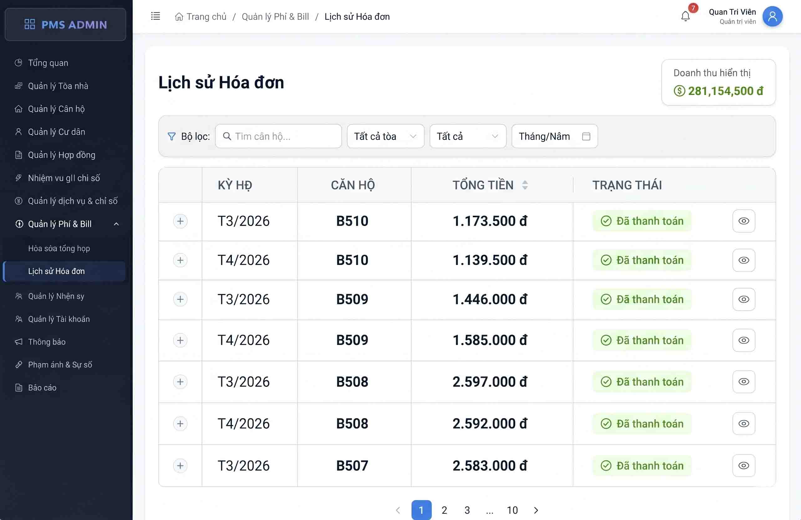Collapse the Quản lý Phí & Bill submenu chevron

tap(116, 224)
